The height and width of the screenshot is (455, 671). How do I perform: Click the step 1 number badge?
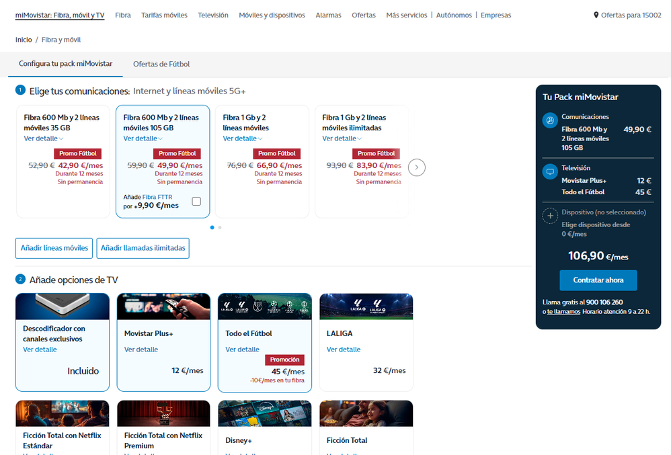point(20,90)
